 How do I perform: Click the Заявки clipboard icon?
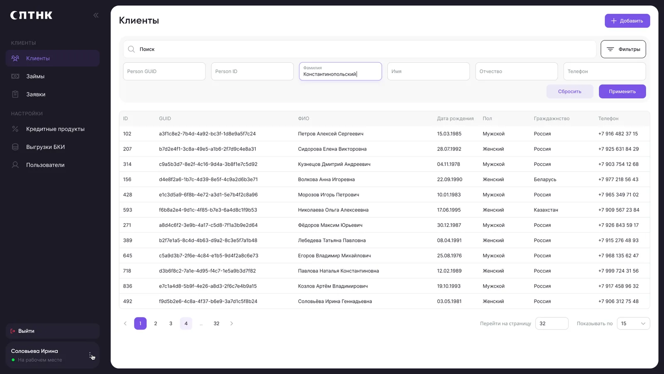(x=15, y=94)
